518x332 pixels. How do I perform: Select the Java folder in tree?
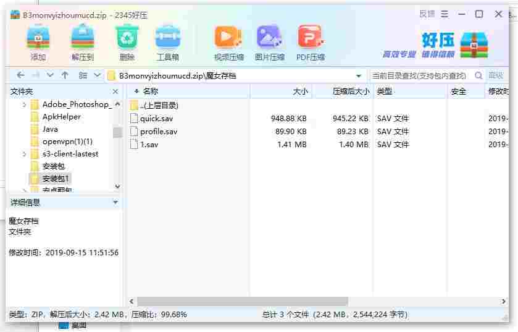tap(50, 129)
